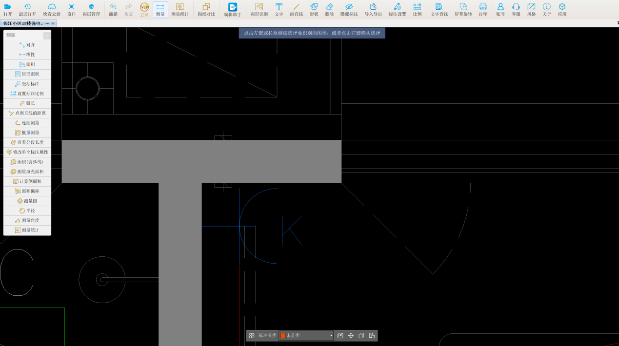
Task: Open 图纸对比 drawing comparison
Action: coord(206,9)
